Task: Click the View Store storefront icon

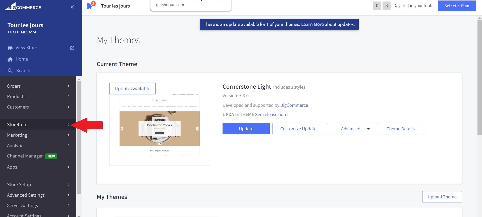Action: [x=10, y=48]
